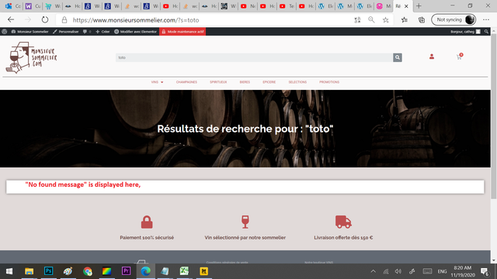View site security lock info
This screenshot has height=279, width=497.
pos(64,20)
